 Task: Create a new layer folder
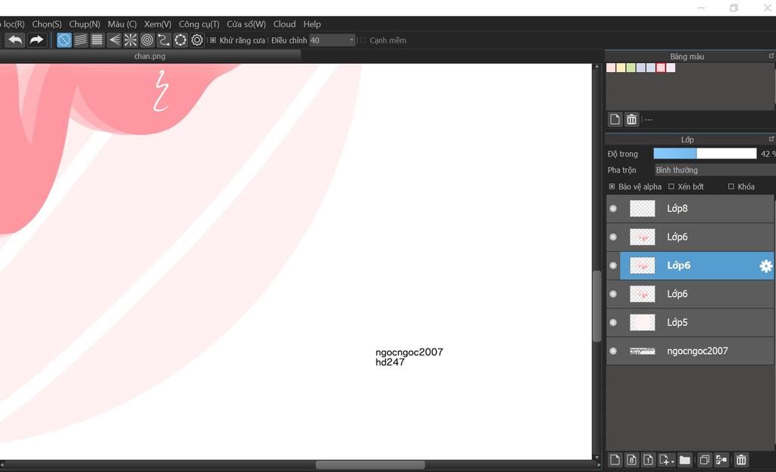pyautogui.click(x=685, y=460)
